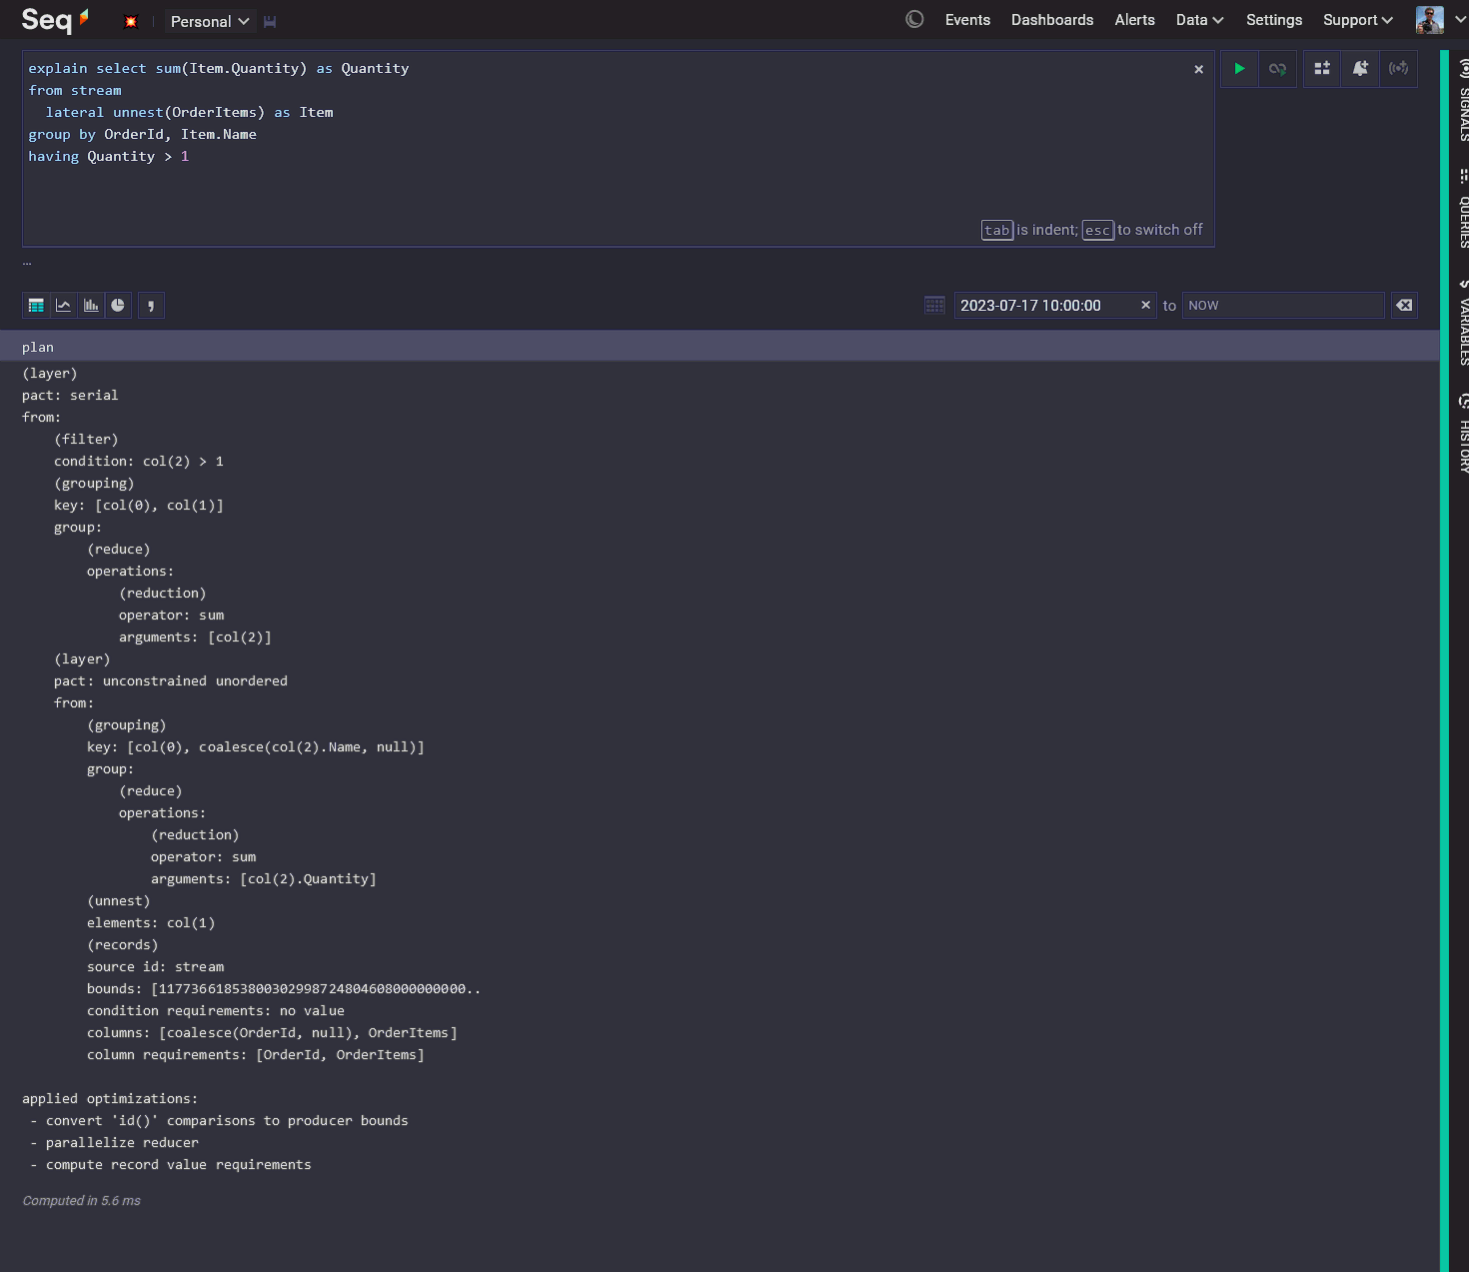Screen dimensions: 1469x1272
Task: Open the Variables side panel
Action: pyautogui.click(x=1463, y=322)
